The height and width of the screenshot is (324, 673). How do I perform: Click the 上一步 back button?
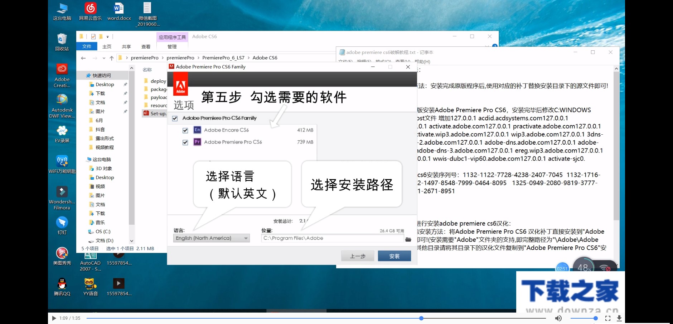pyautogui.click(x=357, y=256)
